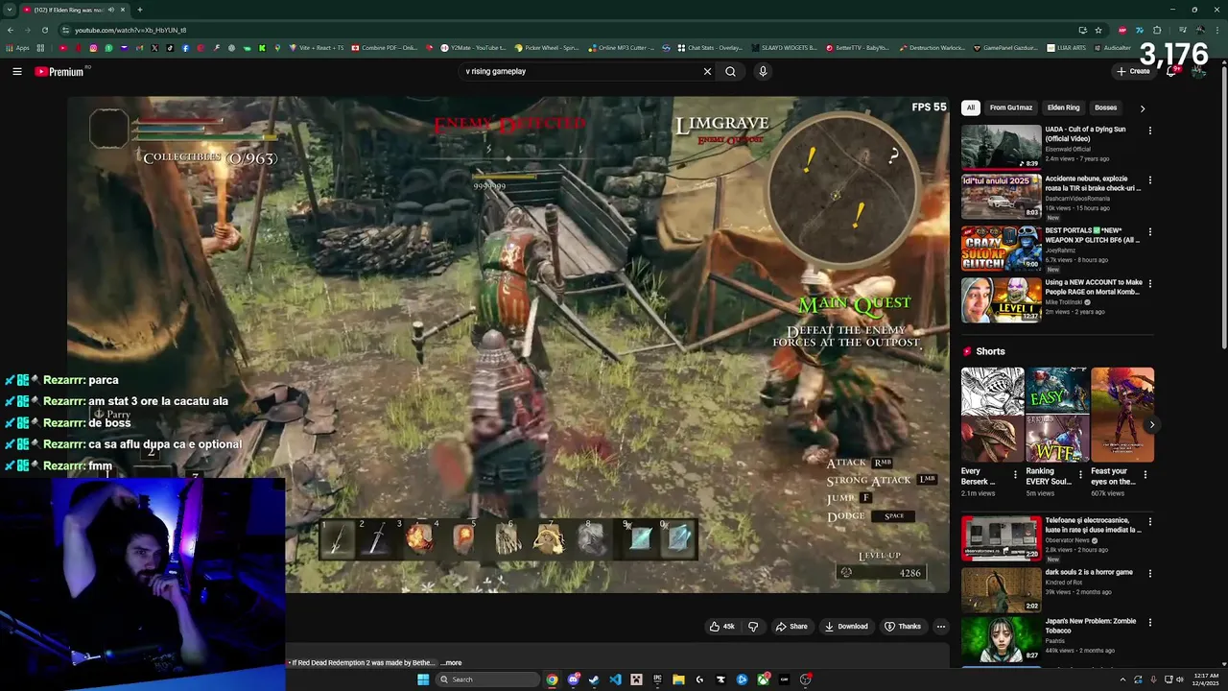Image resolution: width=1228 pixels, height=691 pixels.
Task: Open options for 'dark souls 2' video
Action: [x=1150, y=573]
